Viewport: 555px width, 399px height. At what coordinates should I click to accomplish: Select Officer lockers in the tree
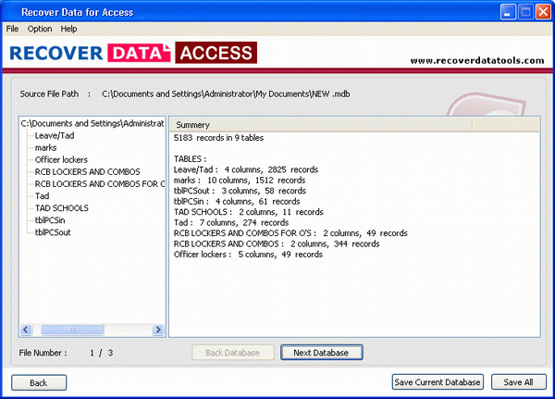(61, 159)
